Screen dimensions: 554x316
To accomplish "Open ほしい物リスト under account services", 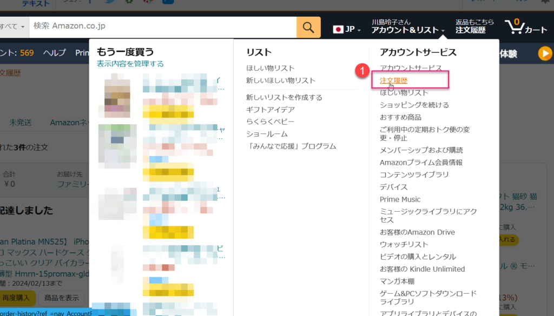I will click(x=404, y=93).
